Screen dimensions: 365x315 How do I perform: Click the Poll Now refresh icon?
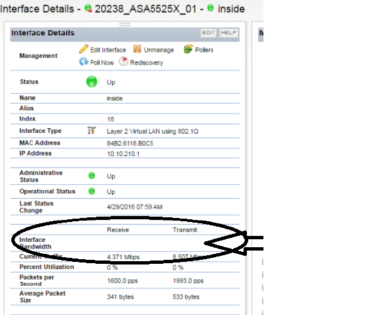[84, 62]
